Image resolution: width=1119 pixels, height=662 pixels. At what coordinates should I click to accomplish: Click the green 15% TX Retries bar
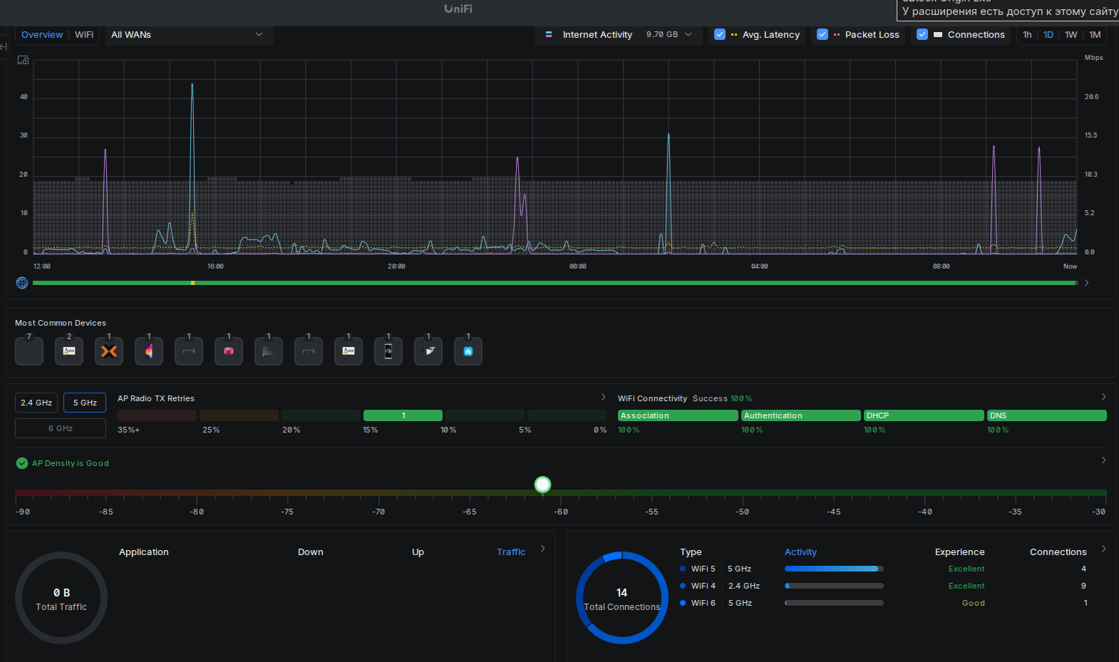(x=403, y=415)
